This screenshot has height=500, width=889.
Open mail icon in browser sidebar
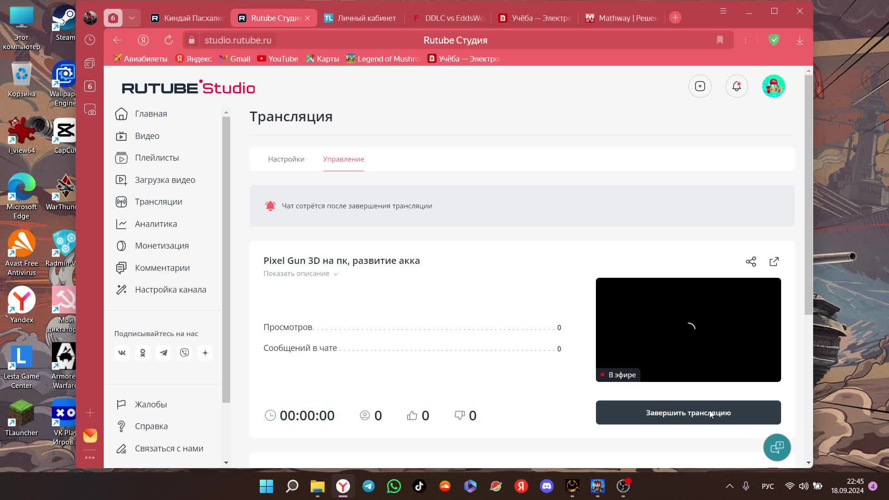[90, 436]
